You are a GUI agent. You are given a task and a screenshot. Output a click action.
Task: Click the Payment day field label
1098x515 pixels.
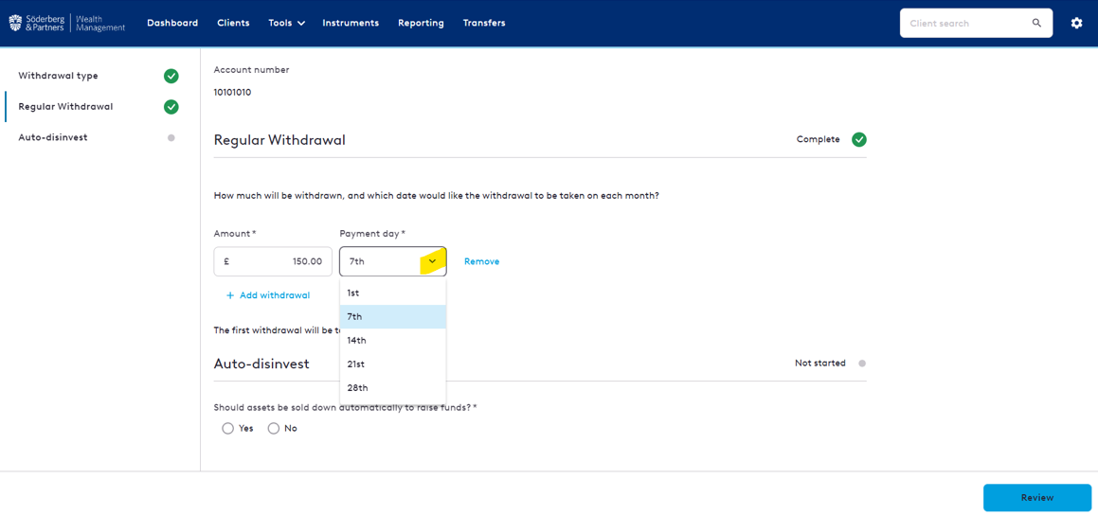(372, 233)
